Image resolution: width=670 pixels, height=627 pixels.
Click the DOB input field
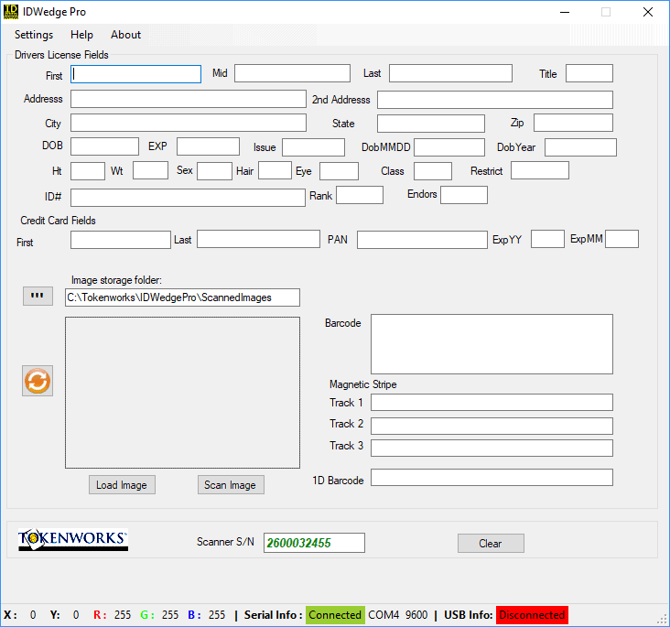pos(104,146)
